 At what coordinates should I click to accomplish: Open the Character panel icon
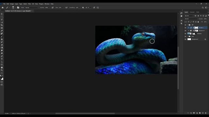(x=182, y=21)
